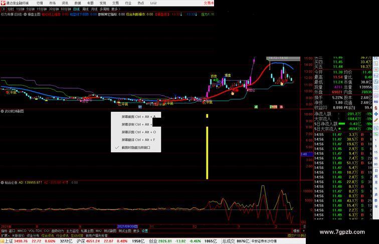Click the 沪深 index in status bar
The image size is (379, 244).
pos(81,241)
